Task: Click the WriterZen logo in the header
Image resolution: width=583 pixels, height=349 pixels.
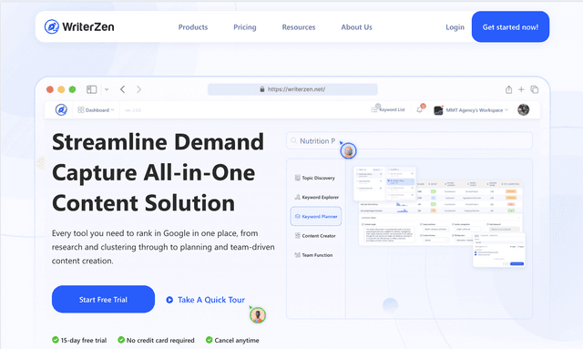Action: 79,26
